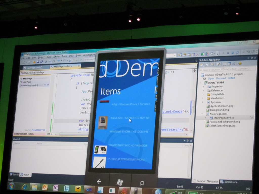Click the Search Solution input field
Screen dimensions: 259x194
tap(227, 69)
